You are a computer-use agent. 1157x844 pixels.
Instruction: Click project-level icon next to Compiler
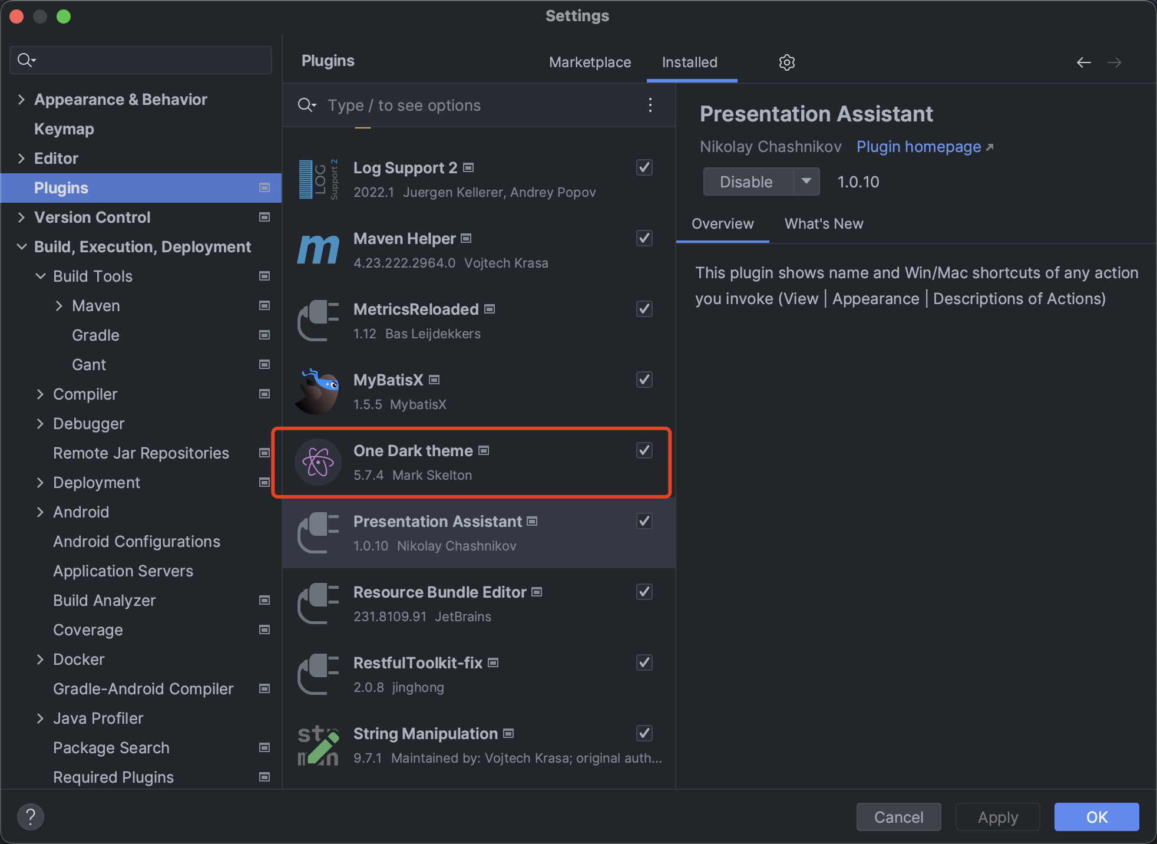click(265, 394)
